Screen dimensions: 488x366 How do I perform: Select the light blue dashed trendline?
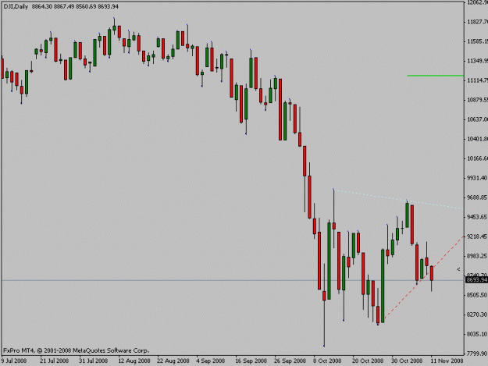[x=398, y=199]
